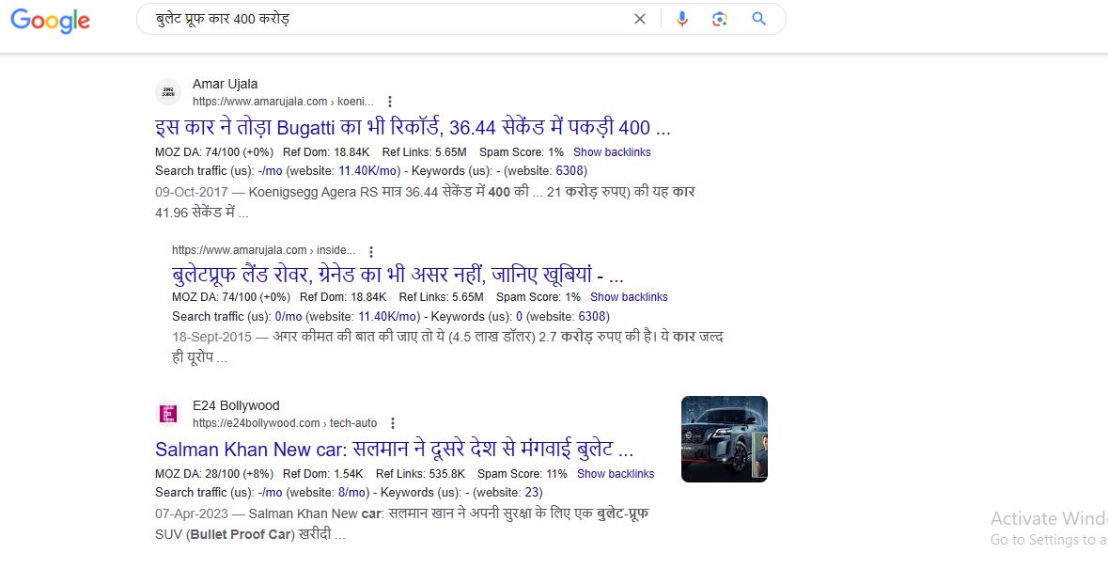
Task: Open the bulletproof Land Rover article link
Action: [398, 276]
